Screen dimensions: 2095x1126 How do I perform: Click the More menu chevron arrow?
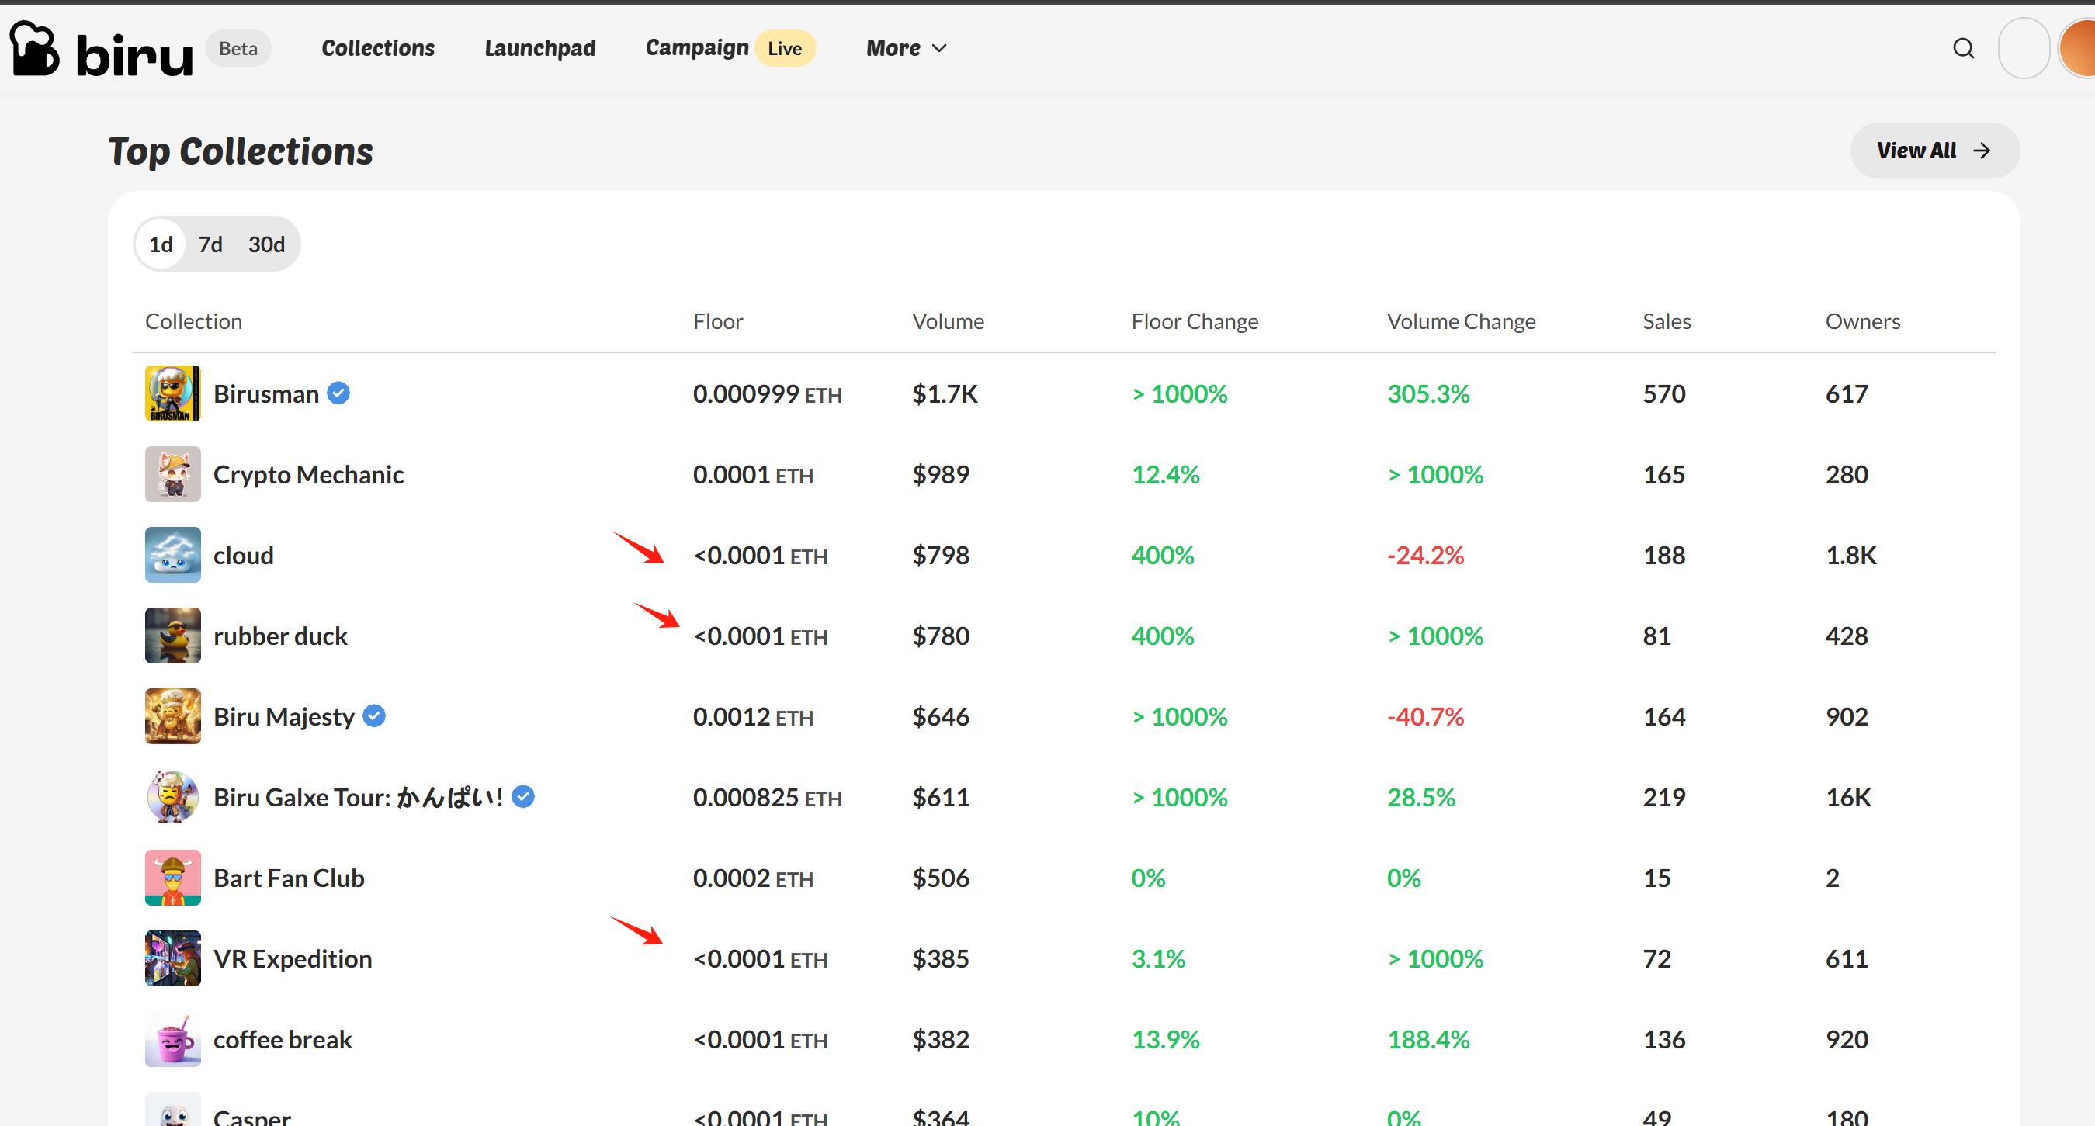pyautogui.click(x=939, y=49)
